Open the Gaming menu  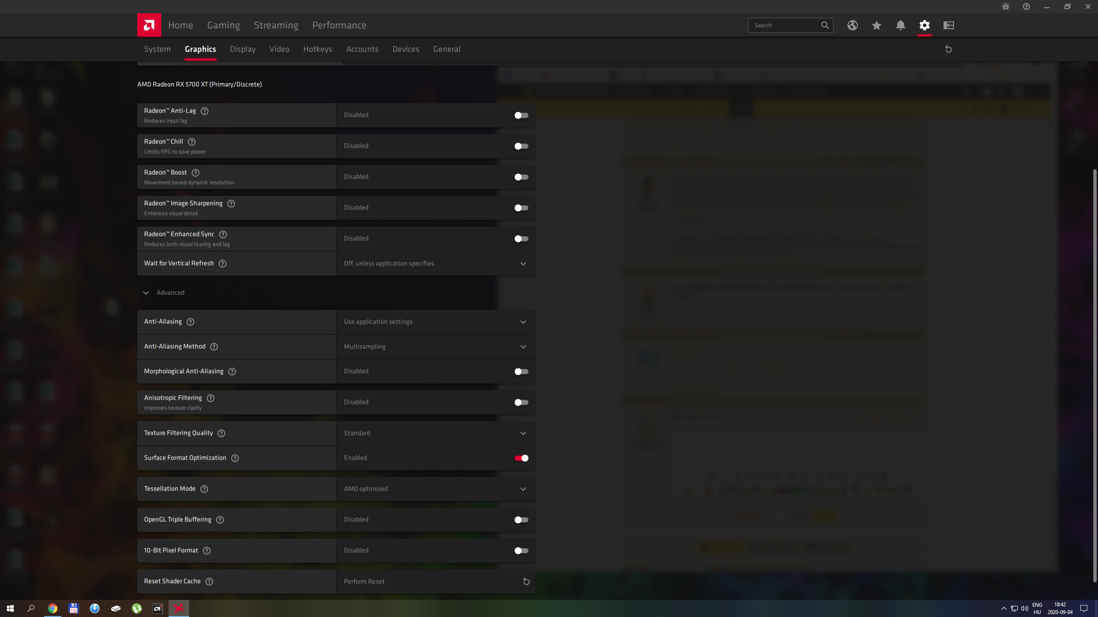tap(224, 25)
